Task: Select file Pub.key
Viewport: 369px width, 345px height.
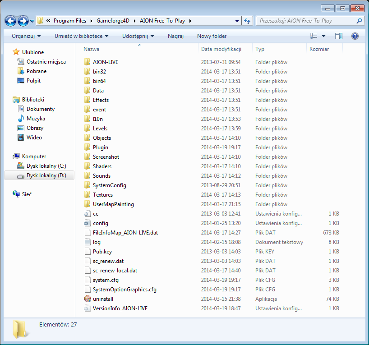Action: click(102, 251)
